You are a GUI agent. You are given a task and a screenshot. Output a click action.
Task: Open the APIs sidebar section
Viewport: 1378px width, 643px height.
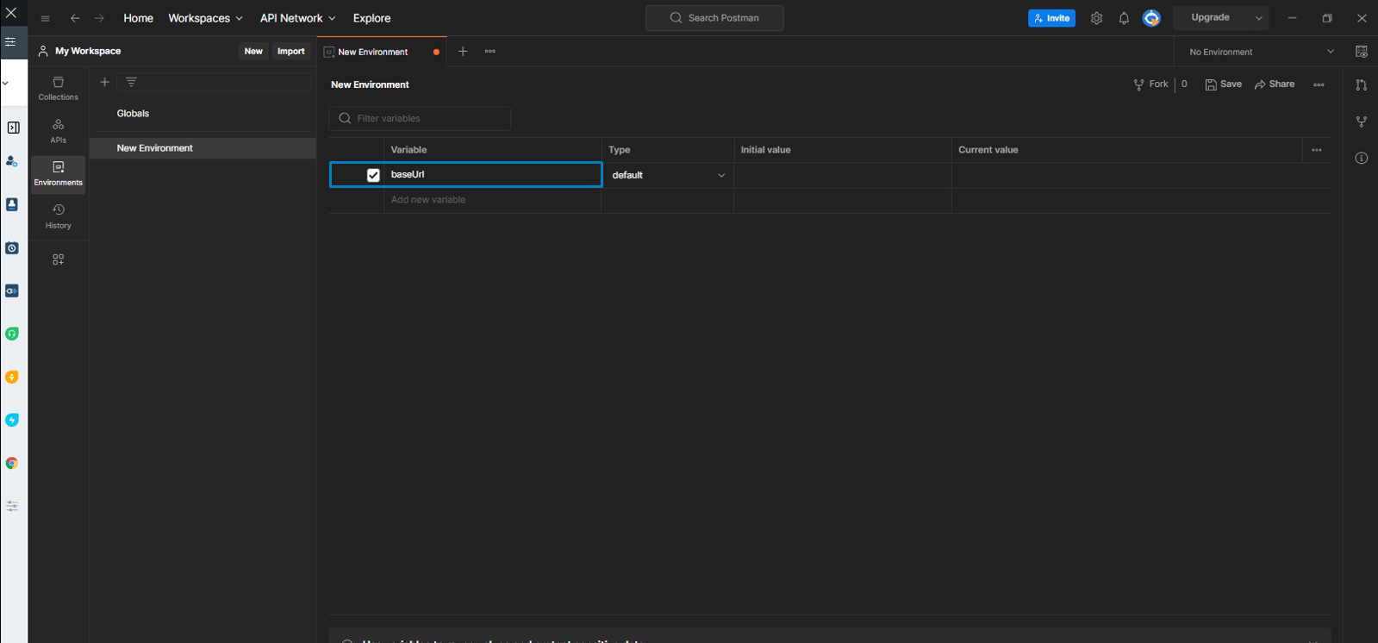[x=58, y=131]
